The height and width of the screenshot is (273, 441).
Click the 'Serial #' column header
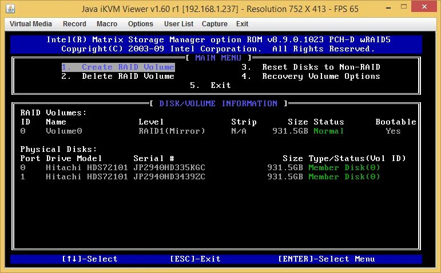coord(154,158)
